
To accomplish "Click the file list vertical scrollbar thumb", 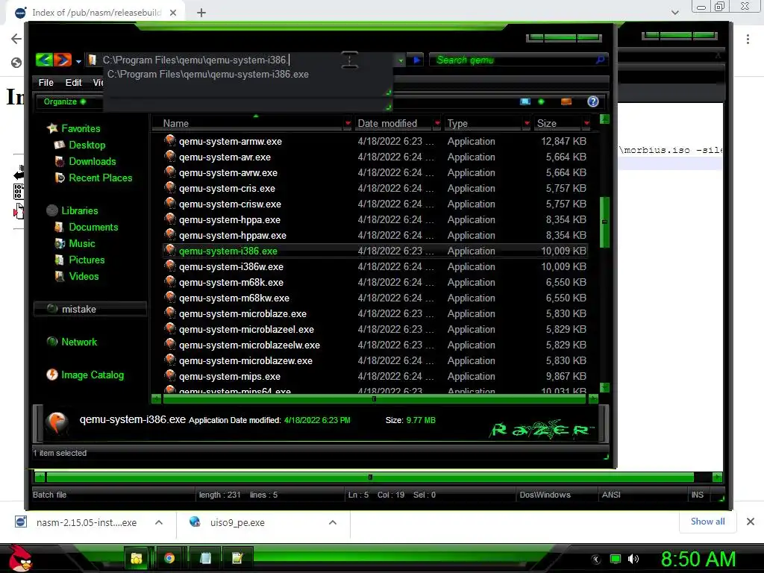I will (x=604, y=222).
